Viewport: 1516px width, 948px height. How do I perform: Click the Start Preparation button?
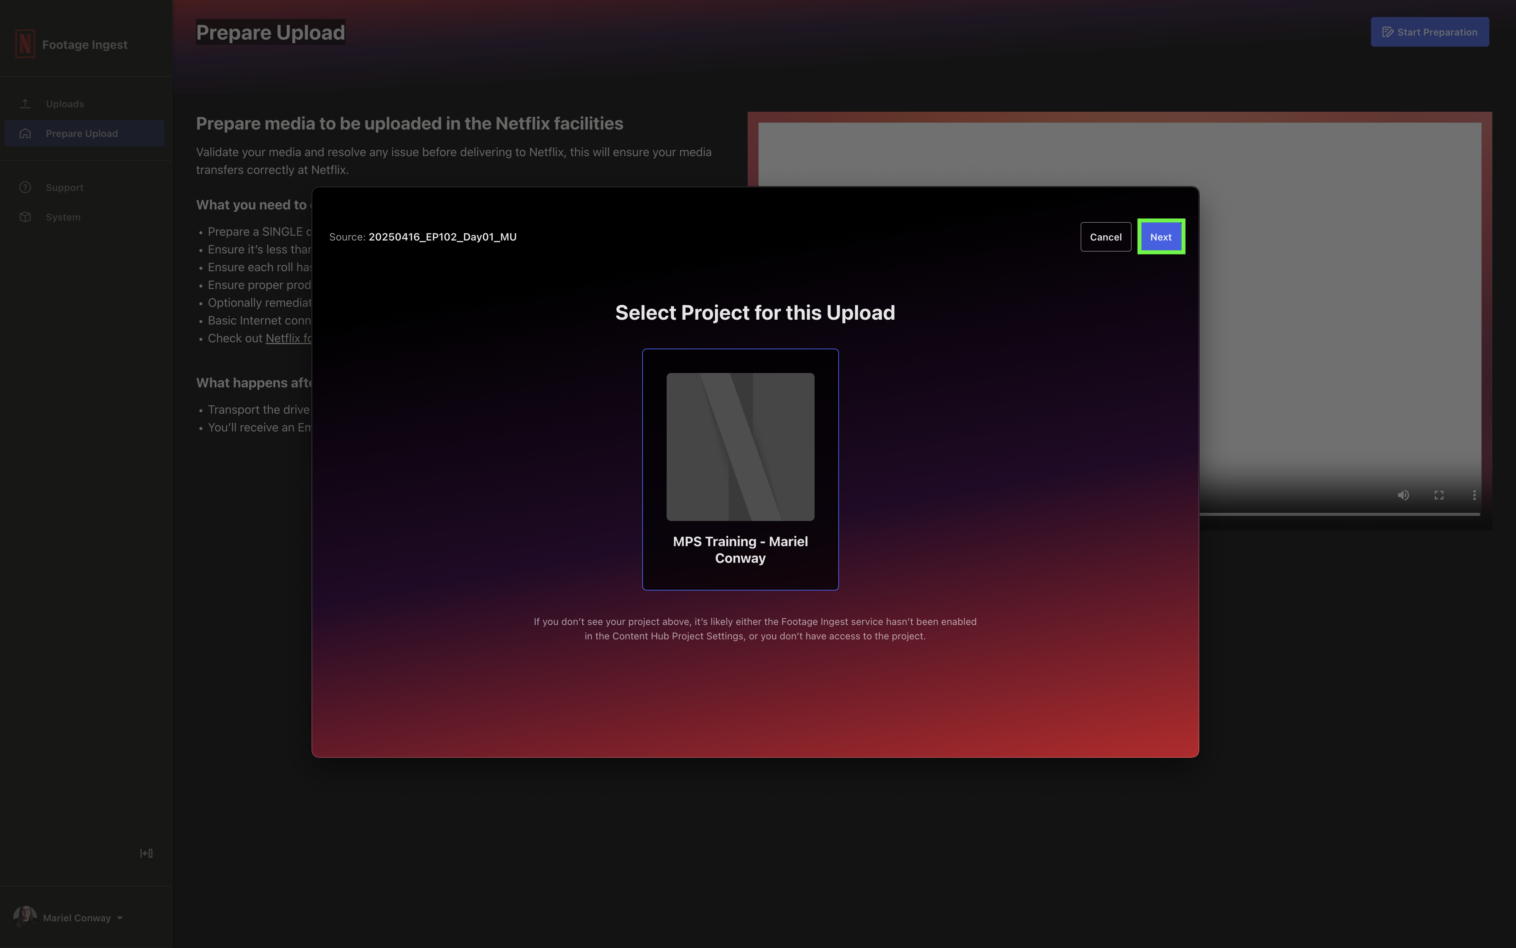1429,32
